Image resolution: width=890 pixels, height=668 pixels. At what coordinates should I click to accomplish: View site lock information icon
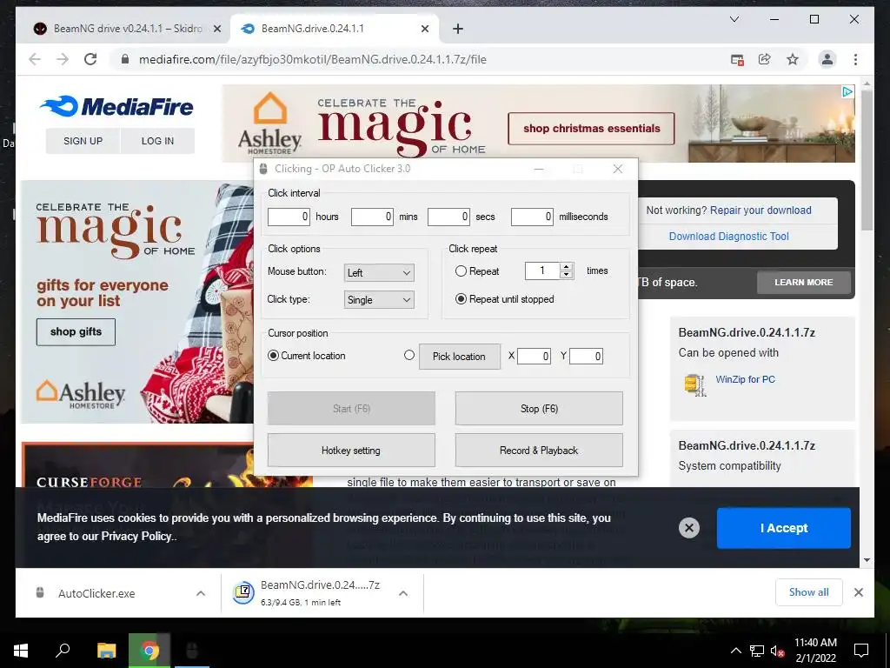click(125, 59)
